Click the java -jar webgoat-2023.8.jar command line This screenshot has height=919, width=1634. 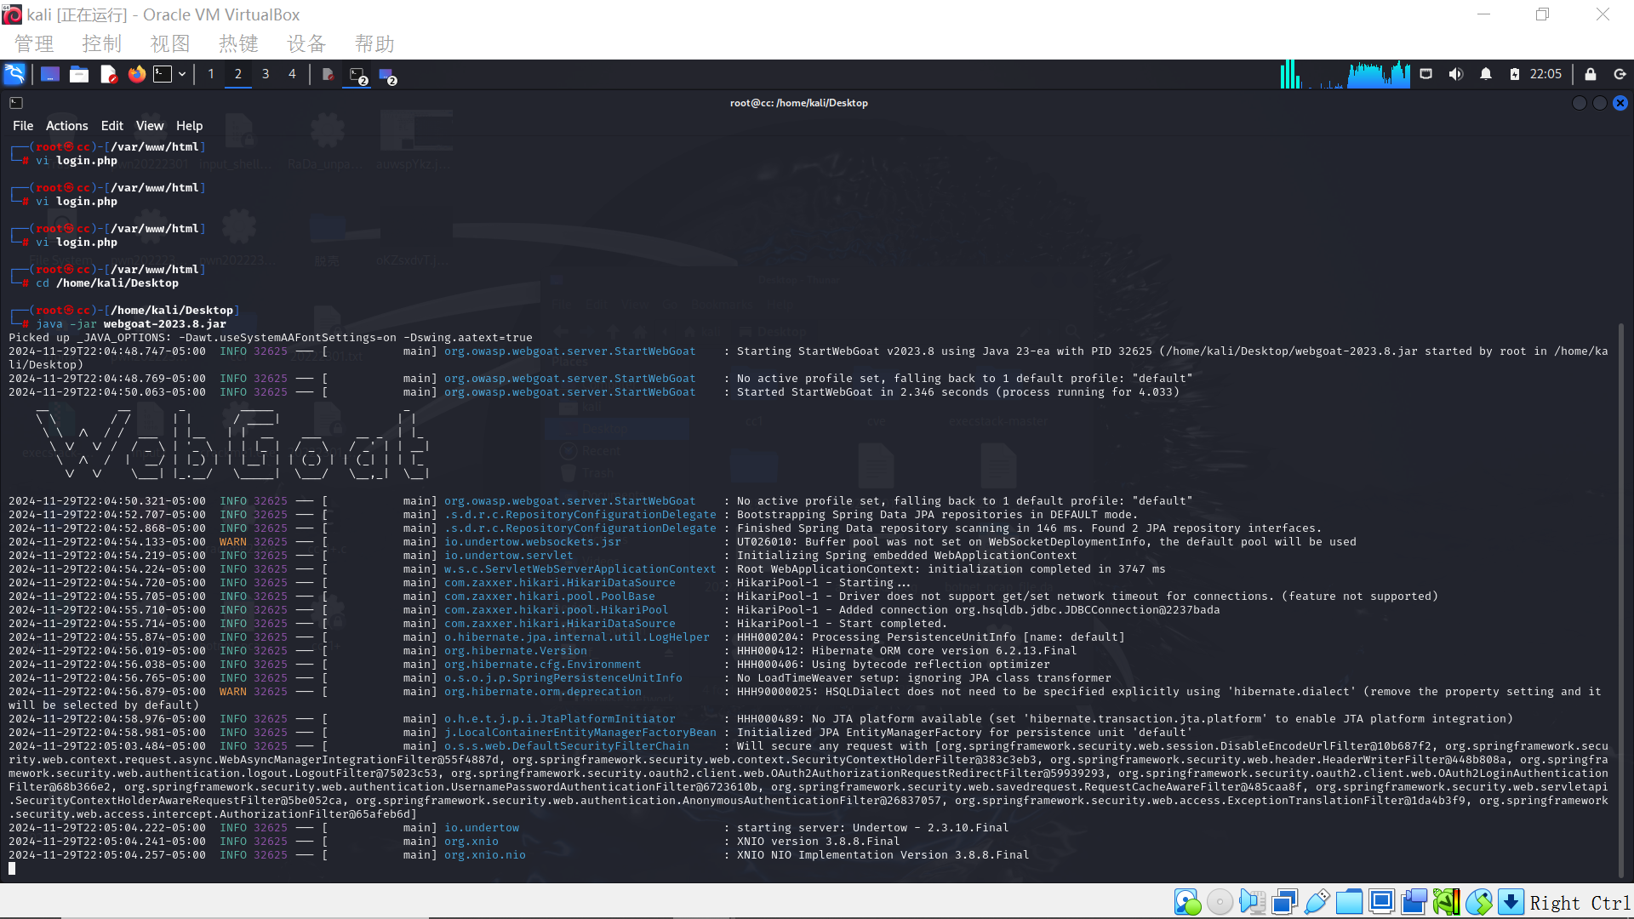(x=131, y=324)
